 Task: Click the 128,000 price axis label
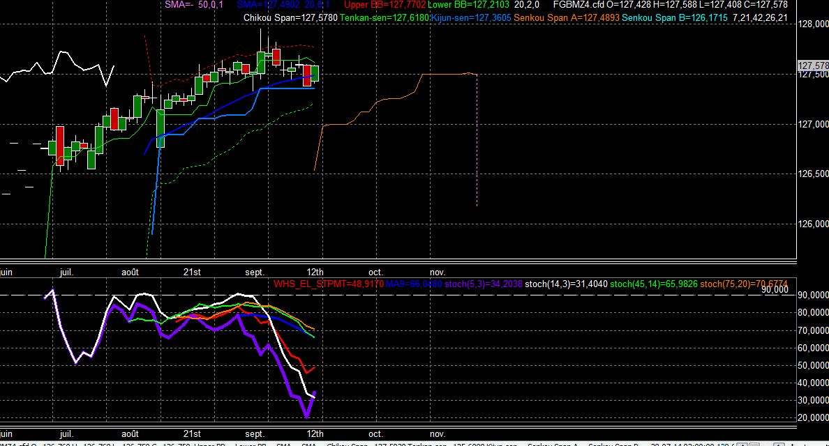pos(813,24)
